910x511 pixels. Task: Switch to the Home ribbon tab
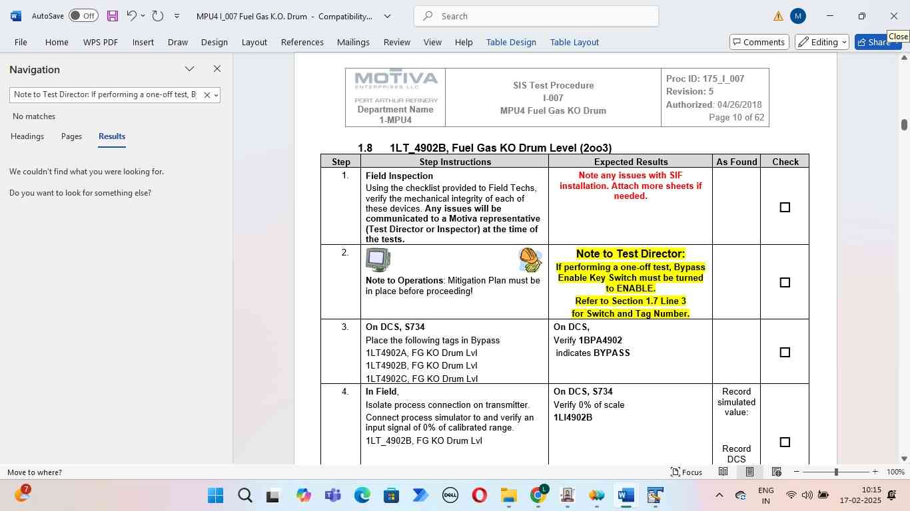(x=57, y=42)
